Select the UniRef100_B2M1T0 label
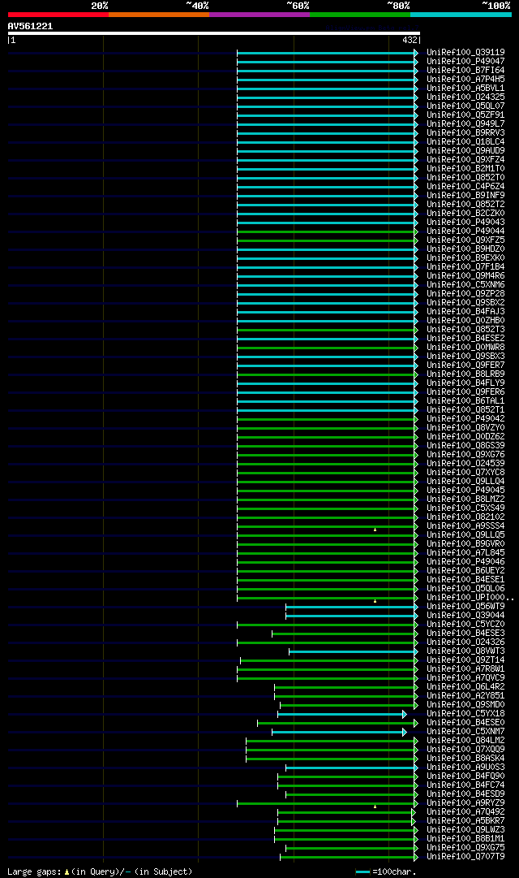 click(465, 169)
